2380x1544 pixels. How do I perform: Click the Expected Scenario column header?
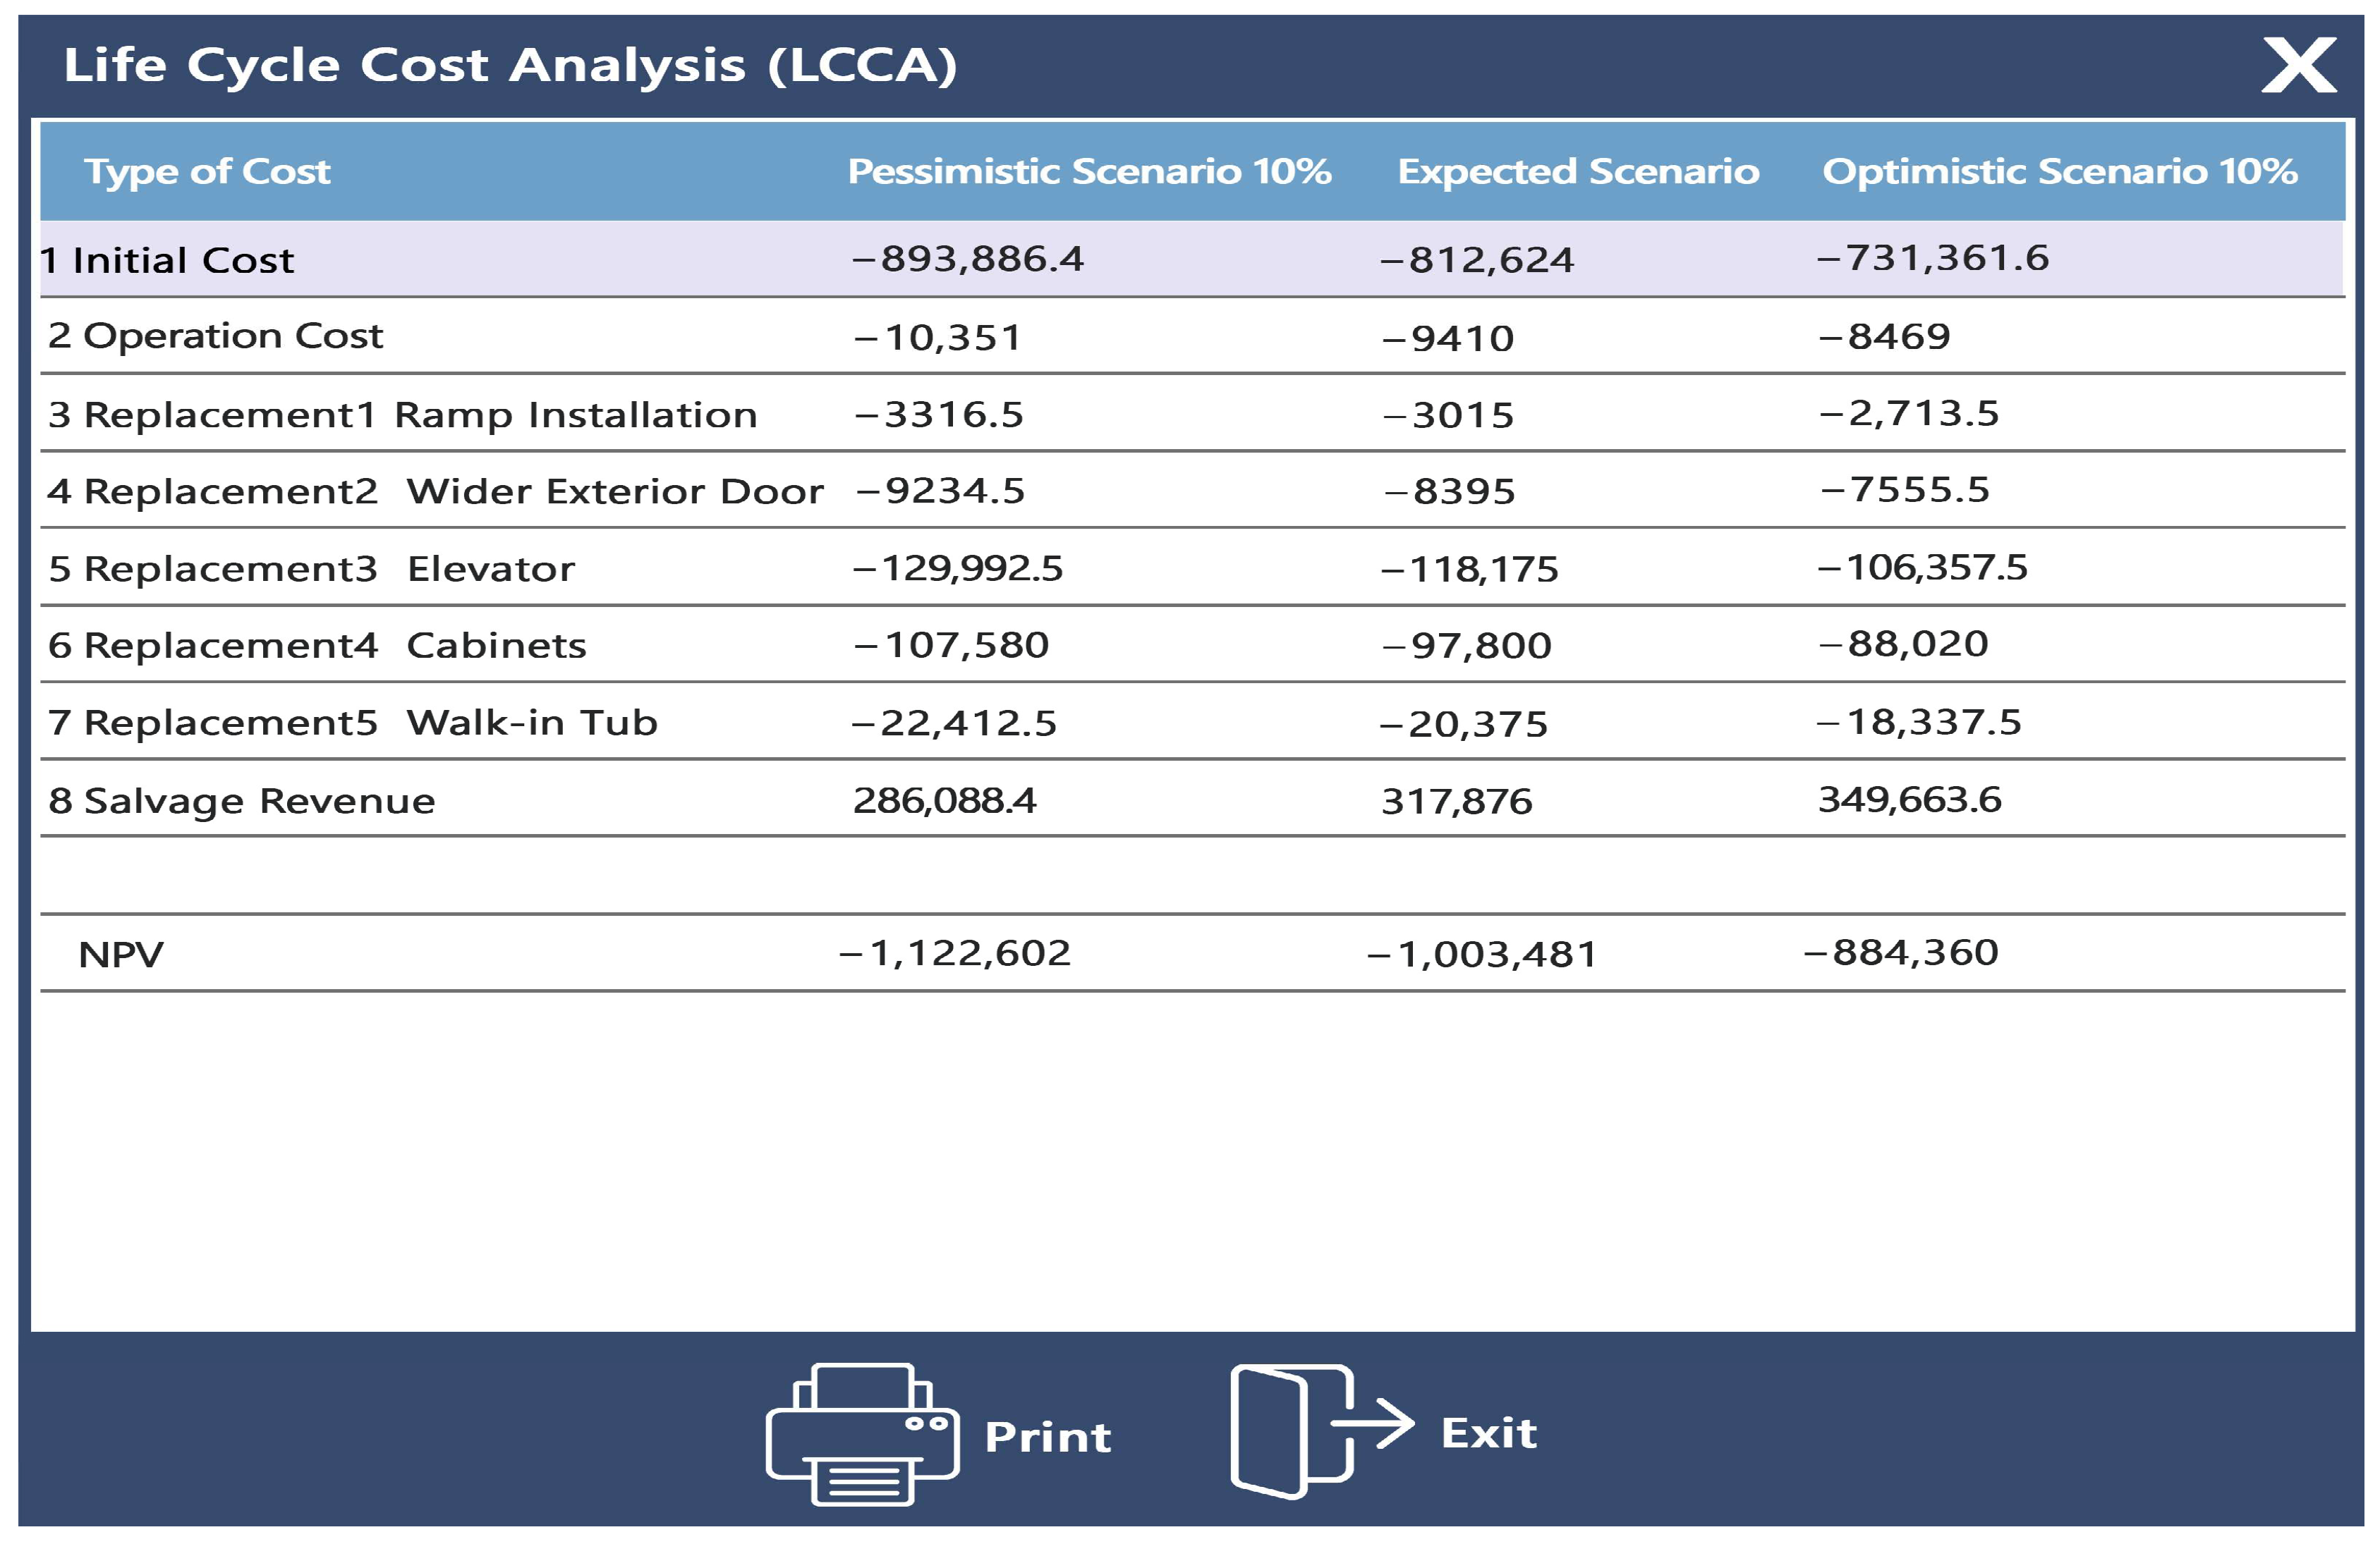tap(1577, 172)
